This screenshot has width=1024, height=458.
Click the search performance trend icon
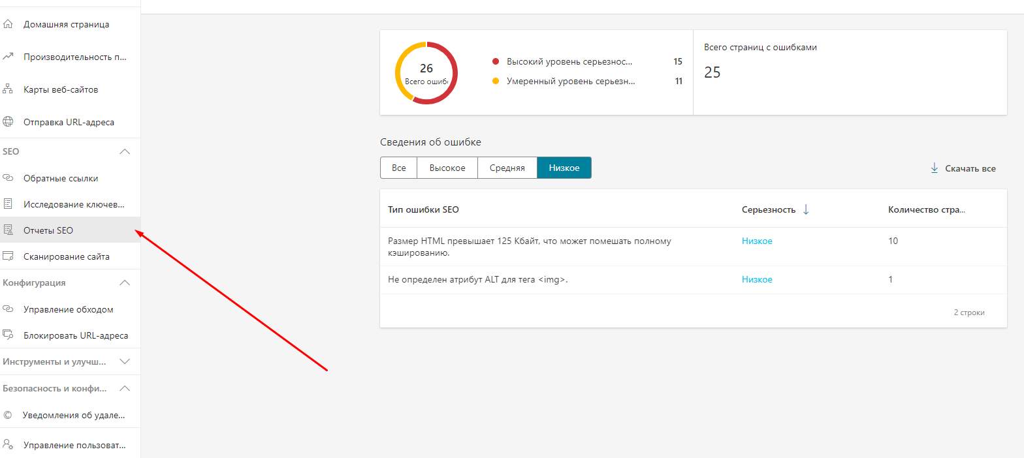[8, 57]
